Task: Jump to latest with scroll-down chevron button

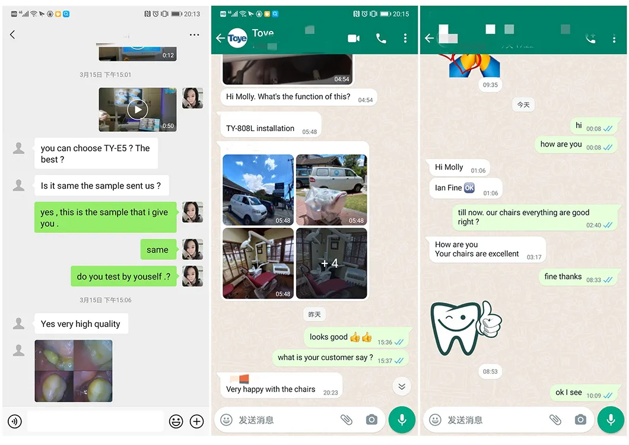Action: (x=402, y=387)
